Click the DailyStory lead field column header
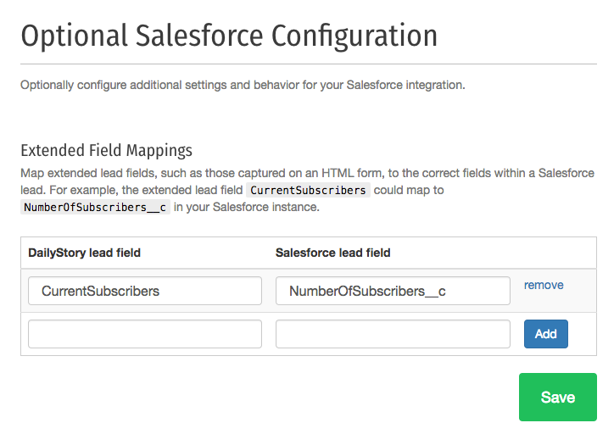Viewport: 614px width, 434px height. tap(84, 253)
